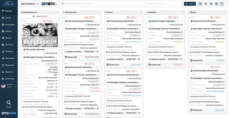Open the shopping cart icon in top bar
This screenshot has width=229, height=118.
click(211, 4)
